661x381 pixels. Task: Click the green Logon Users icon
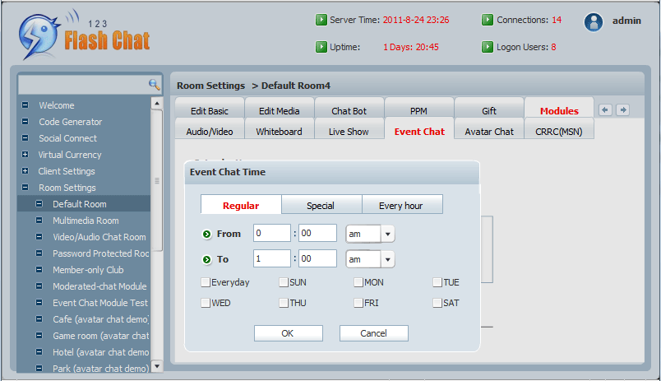[x=488, y=47]
